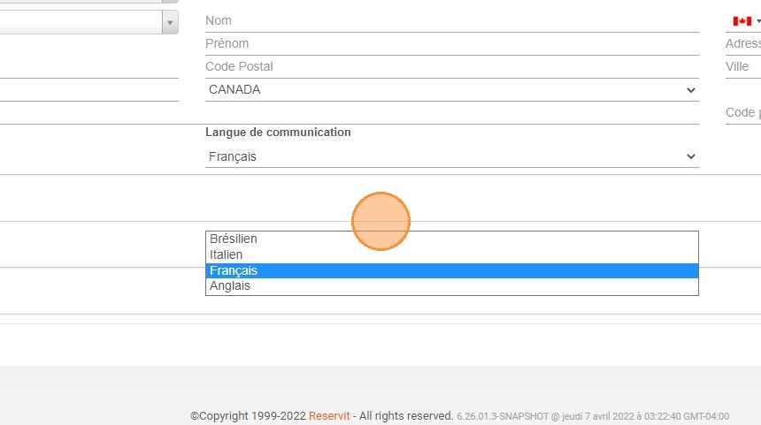Click the Adresse input field on right
This screenshot has height=425, width=761.
(x=743, y=43)
